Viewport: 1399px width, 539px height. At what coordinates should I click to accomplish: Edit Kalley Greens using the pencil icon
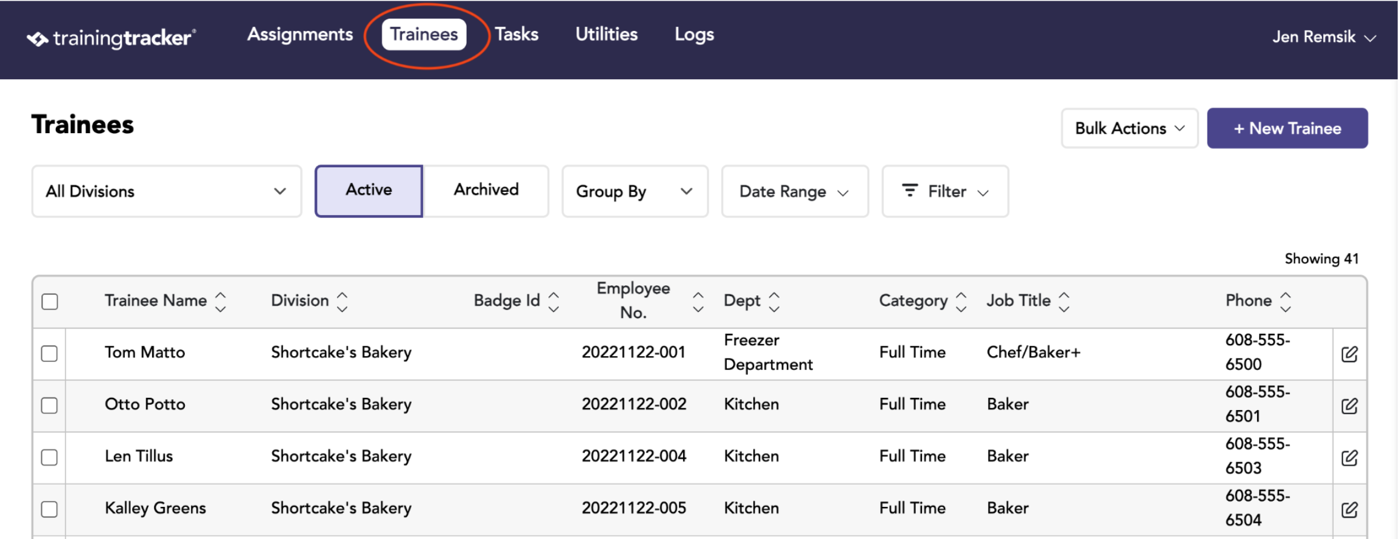click(x=1349, y=510)
